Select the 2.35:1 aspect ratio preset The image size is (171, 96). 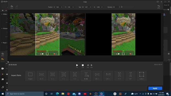(108, 76)
